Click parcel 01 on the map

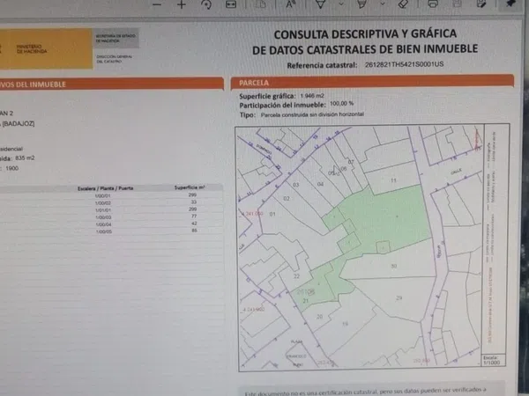[x=272, y=214]
